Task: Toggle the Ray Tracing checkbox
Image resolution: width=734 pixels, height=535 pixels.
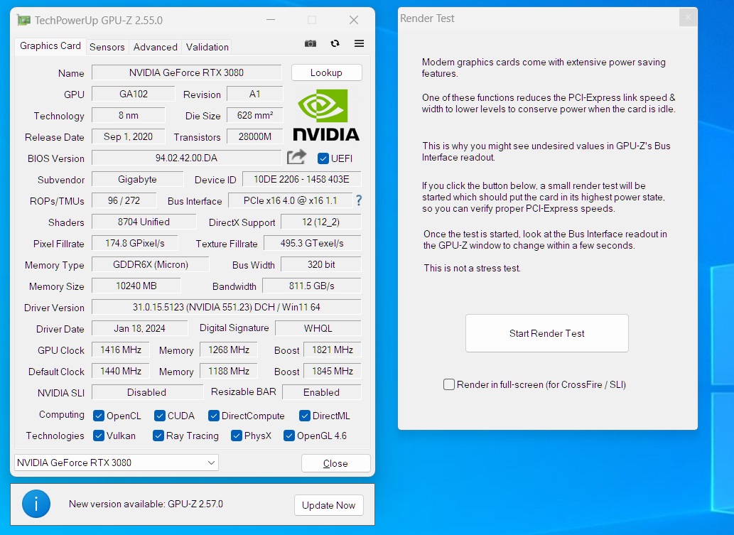Action: [x=158, y=436]
